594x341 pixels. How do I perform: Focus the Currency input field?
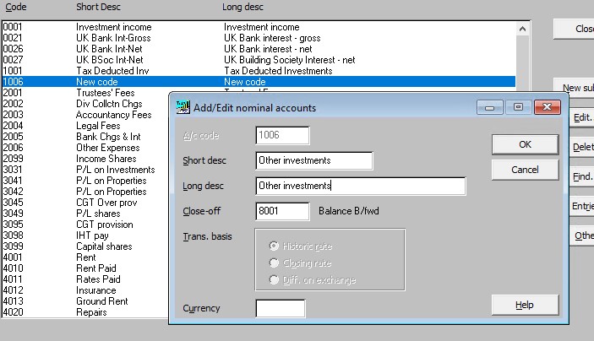281,308
